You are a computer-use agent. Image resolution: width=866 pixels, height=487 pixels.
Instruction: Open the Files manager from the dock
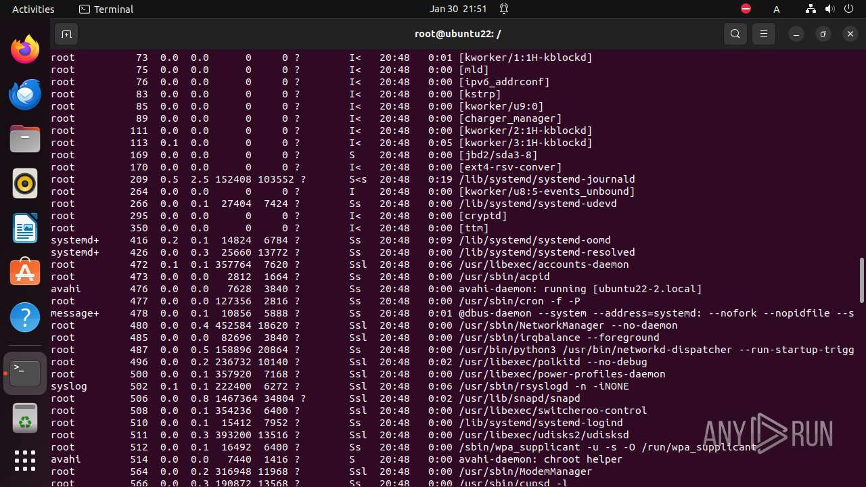tap(25, 139)
